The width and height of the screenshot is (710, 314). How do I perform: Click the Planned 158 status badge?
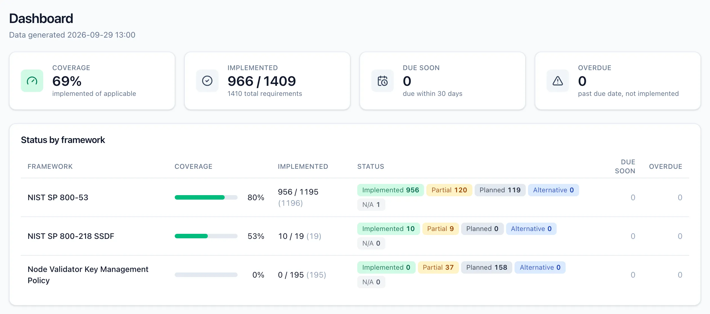click(x=486, y=267)
